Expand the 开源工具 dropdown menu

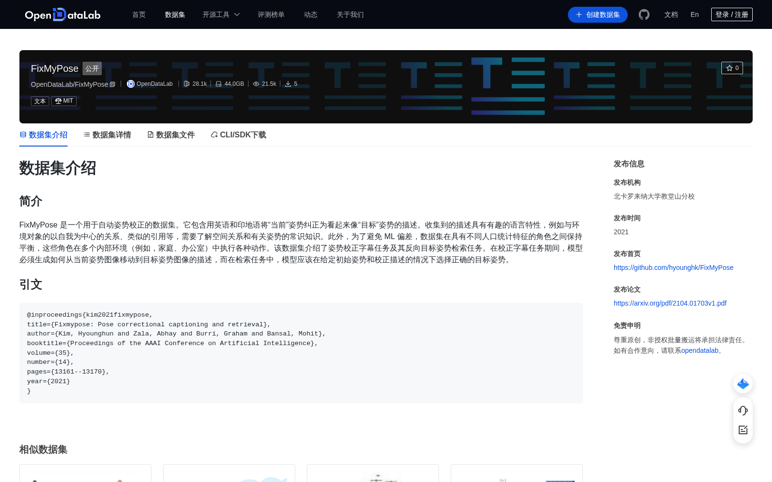[221, 14]
